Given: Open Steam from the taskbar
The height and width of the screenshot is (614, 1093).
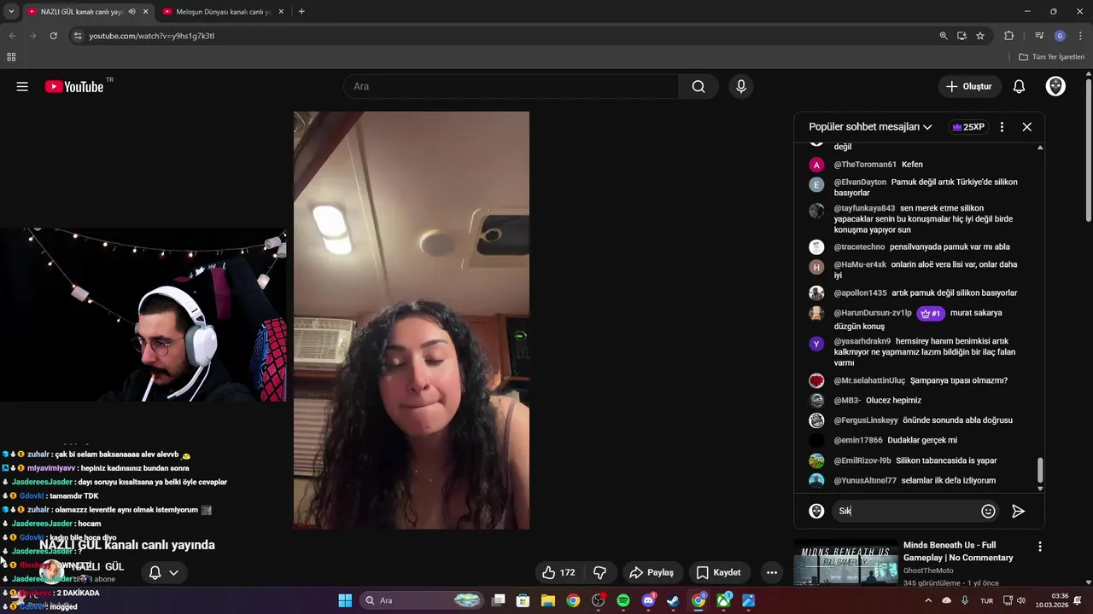Looking at the screenshot, I should point(674,600).
